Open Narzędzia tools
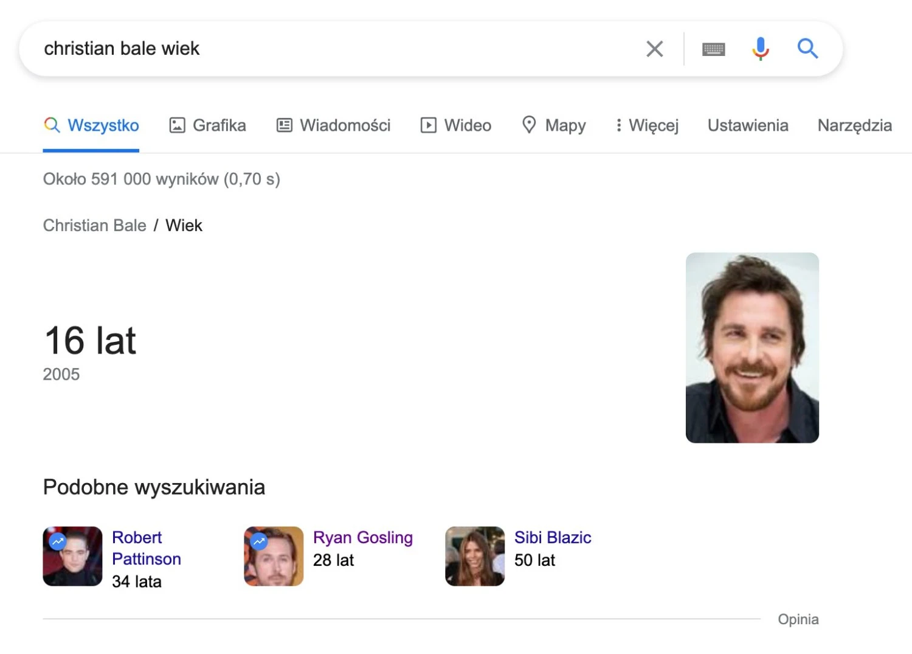912x654 pixels. (854, 125)
